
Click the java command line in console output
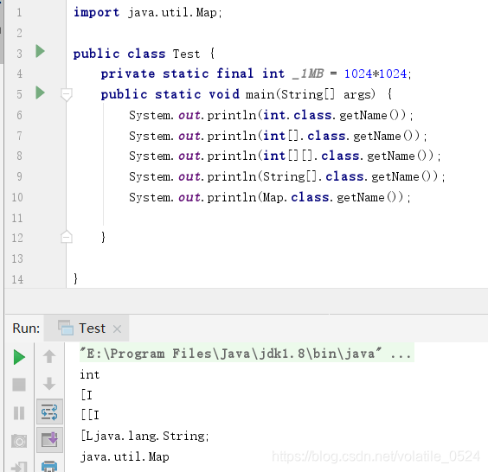point(247,354)
